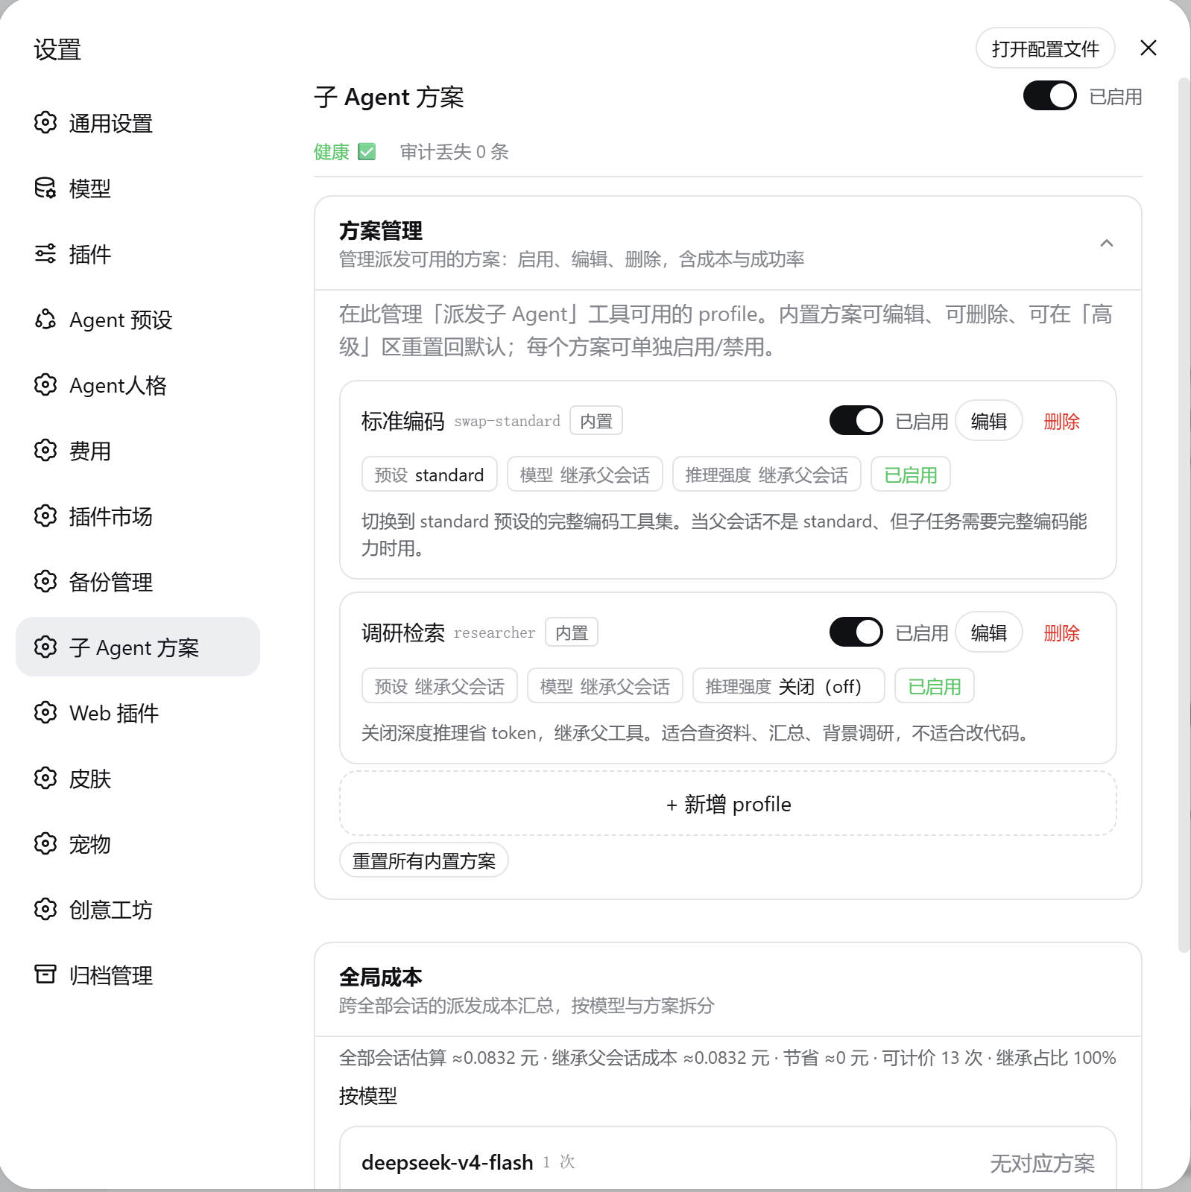Open 归档管理 in the sidebar
The height and width of the screenshot is (1192, 1191).
click(138, 975)
